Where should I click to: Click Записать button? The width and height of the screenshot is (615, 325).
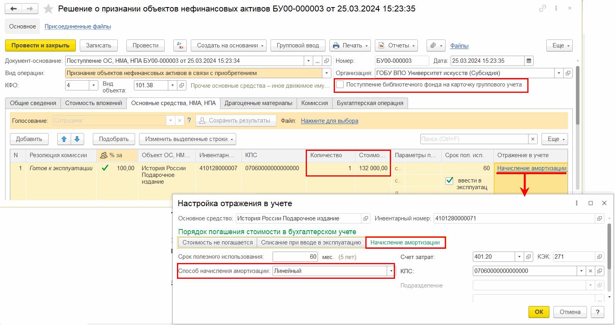[99, 45]
